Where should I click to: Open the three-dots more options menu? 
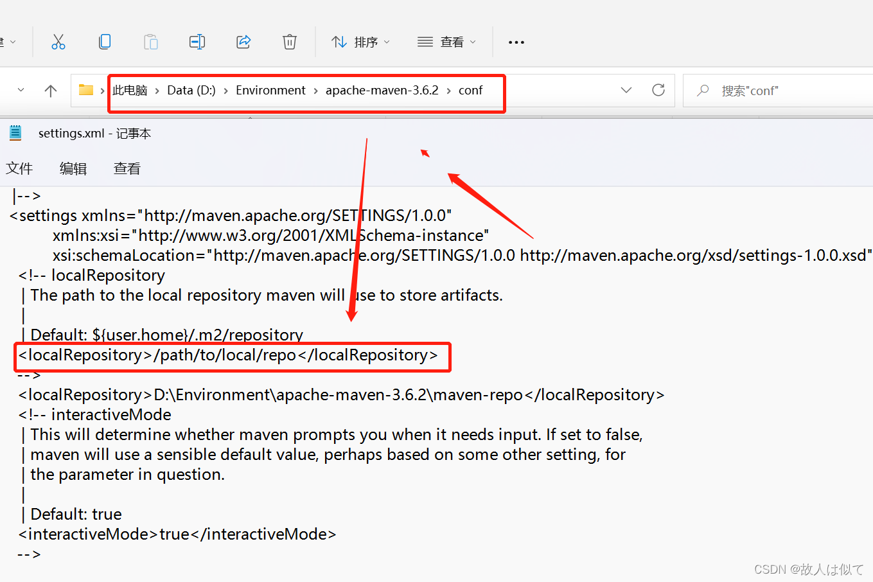[x=516, y=42]
